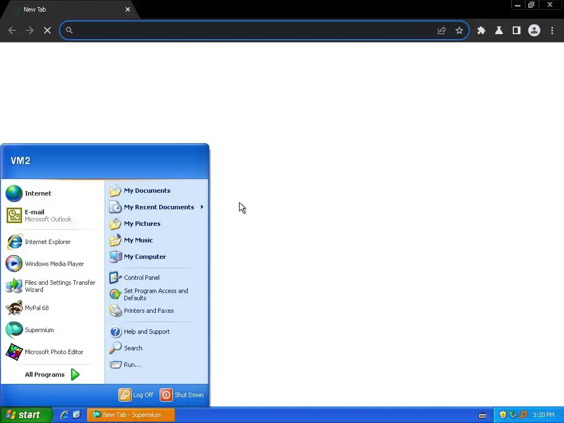Open Help and Support
The image size is (564, 423).
[x=156, y=331]
